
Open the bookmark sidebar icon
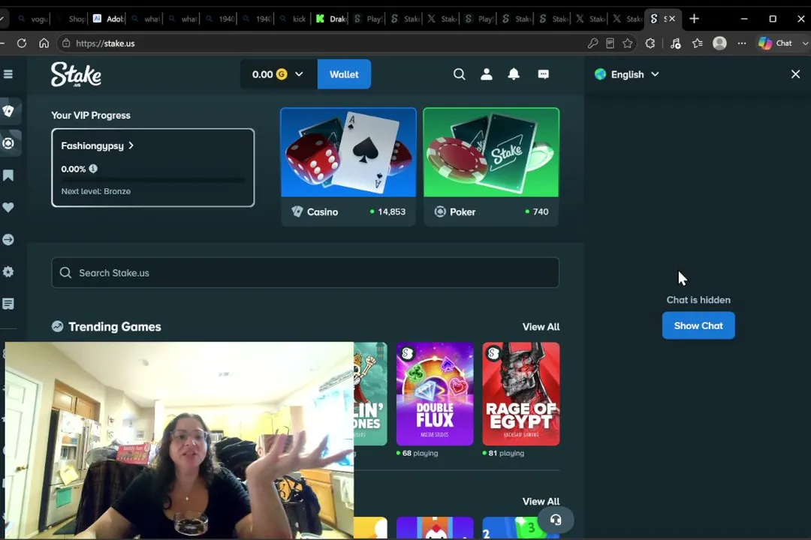tap(8, 175)
